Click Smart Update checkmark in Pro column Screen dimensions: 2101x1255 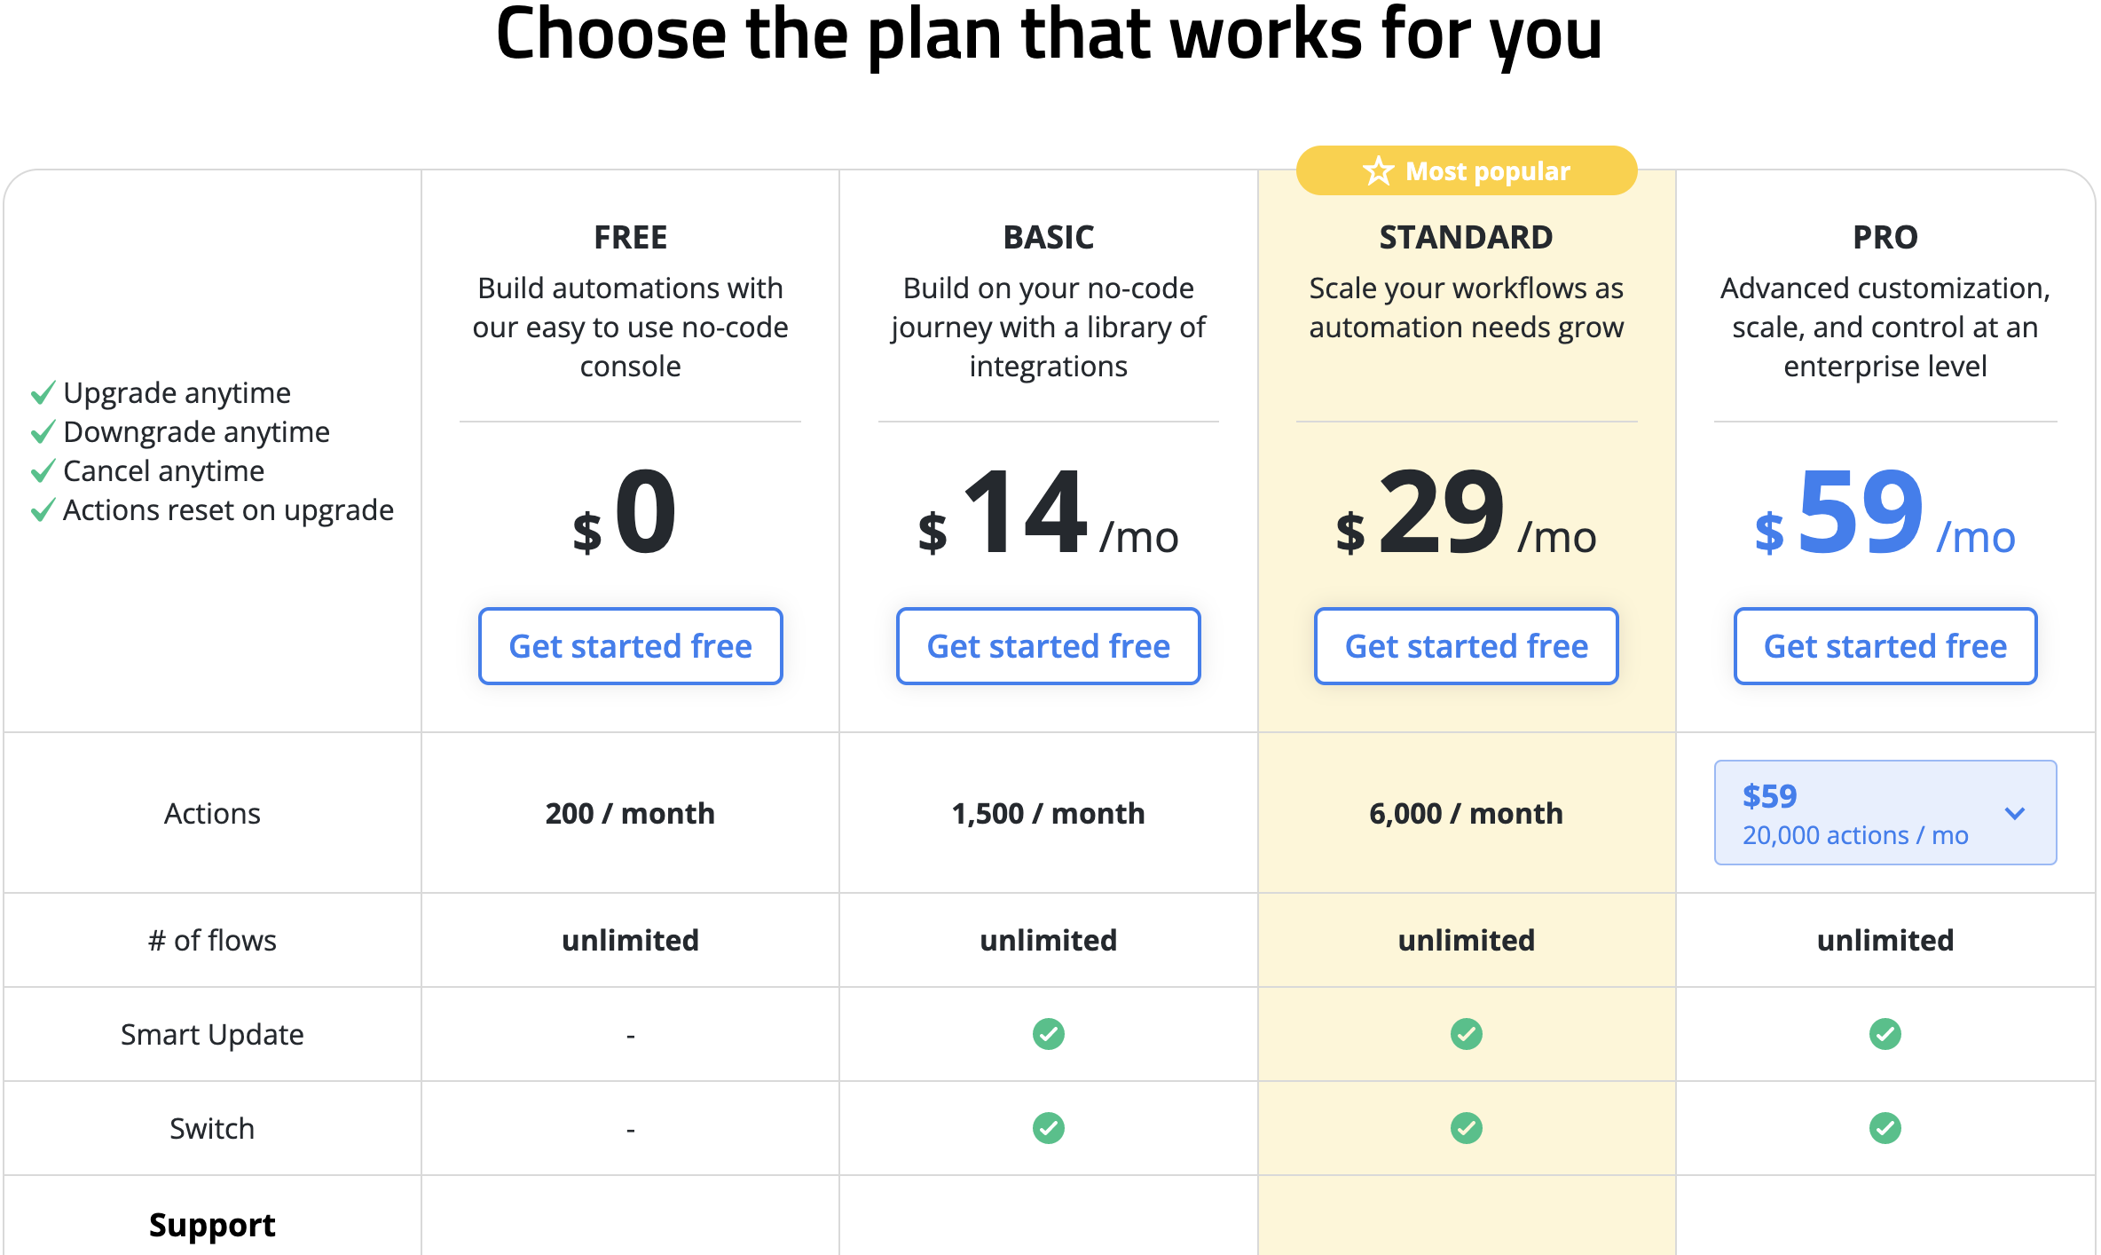click(x=1885, y=1034)
